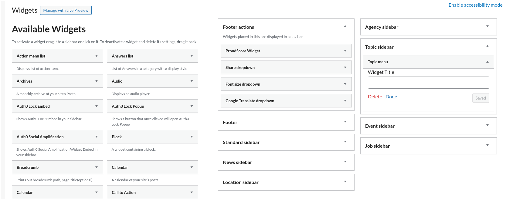Expand the ProudScore Widget settings
506x200 pixels.
click(x=345, y=51)
